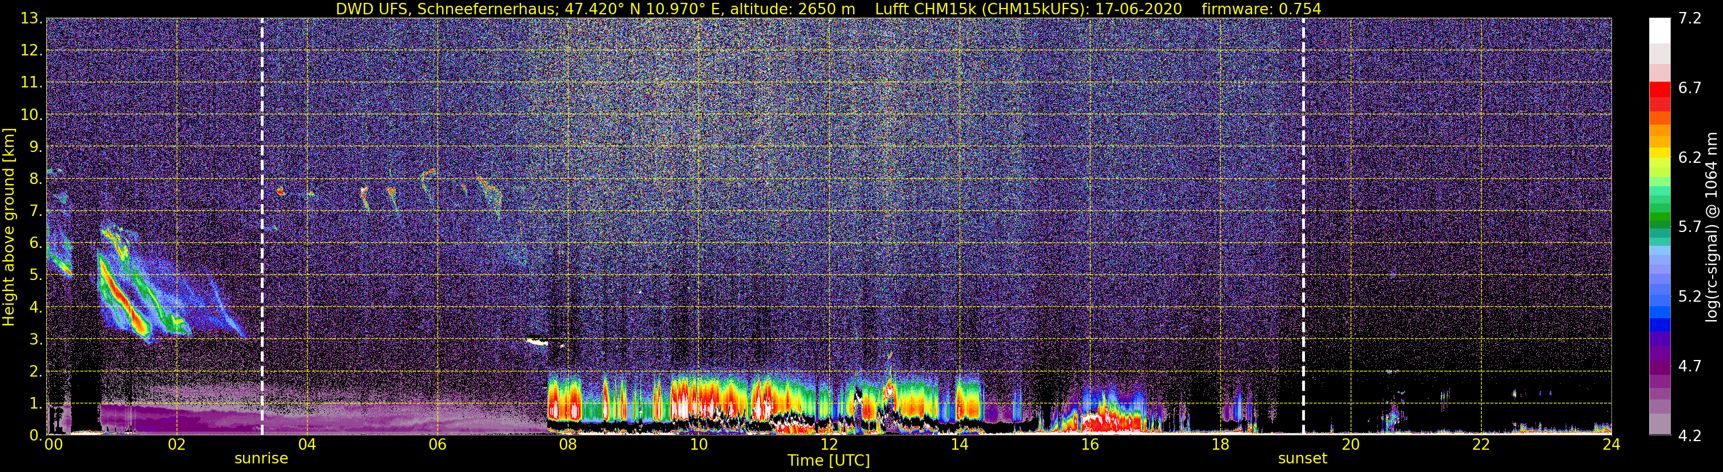Click the white horizontal streak before 08 UTC
The width and height of the screenshot is (1723, 472).
pos(537,342)
